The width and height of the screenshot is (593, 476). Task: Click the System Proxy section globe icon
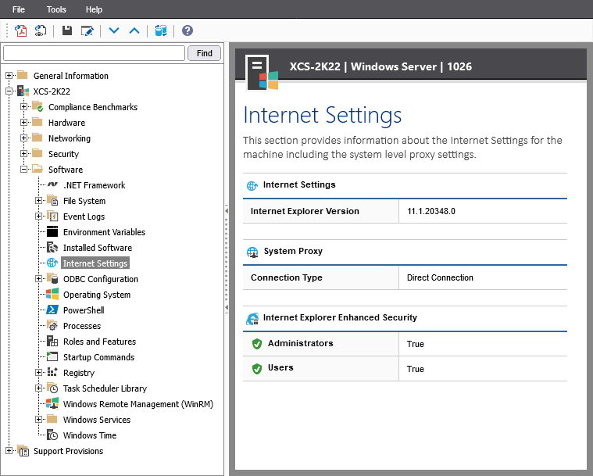(x=252, y=252)
